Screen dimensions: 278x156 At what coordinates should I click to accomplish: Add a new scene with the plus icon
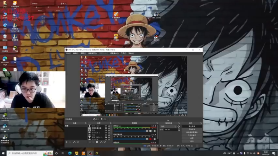[x=67, y=142]
